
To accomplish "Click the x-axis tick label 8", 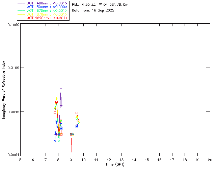I will [58, 160].
